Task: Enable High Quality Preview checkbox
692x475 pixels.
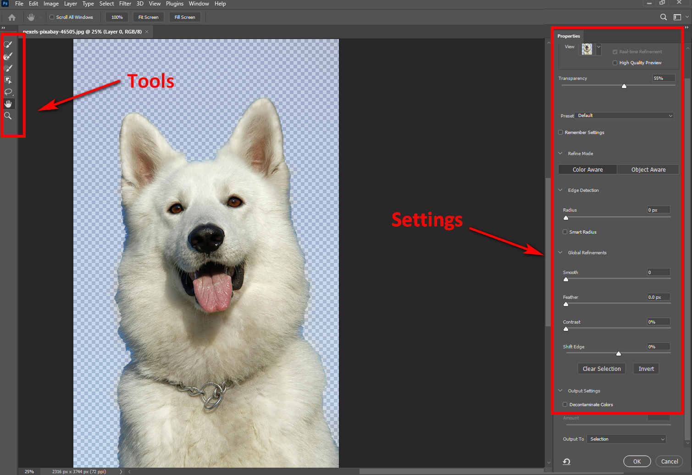Action: click(x=615, y=63)
